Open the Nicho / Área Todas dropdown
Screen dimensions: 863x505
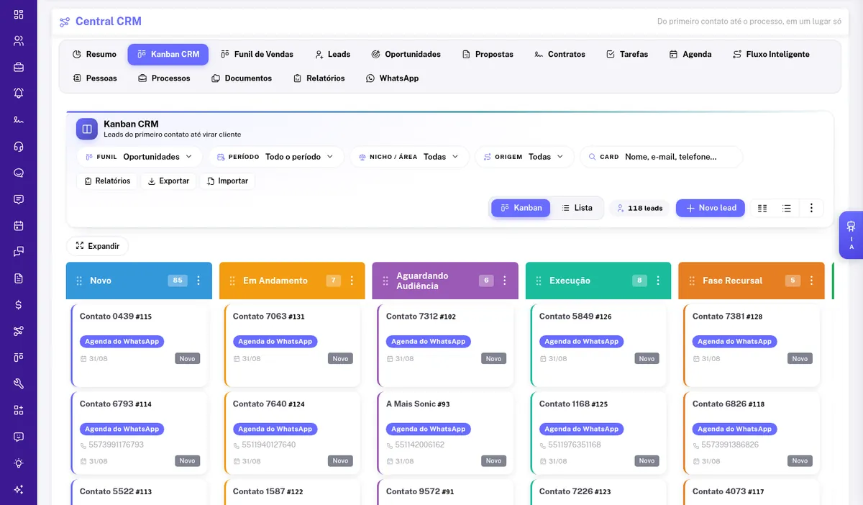409,157
